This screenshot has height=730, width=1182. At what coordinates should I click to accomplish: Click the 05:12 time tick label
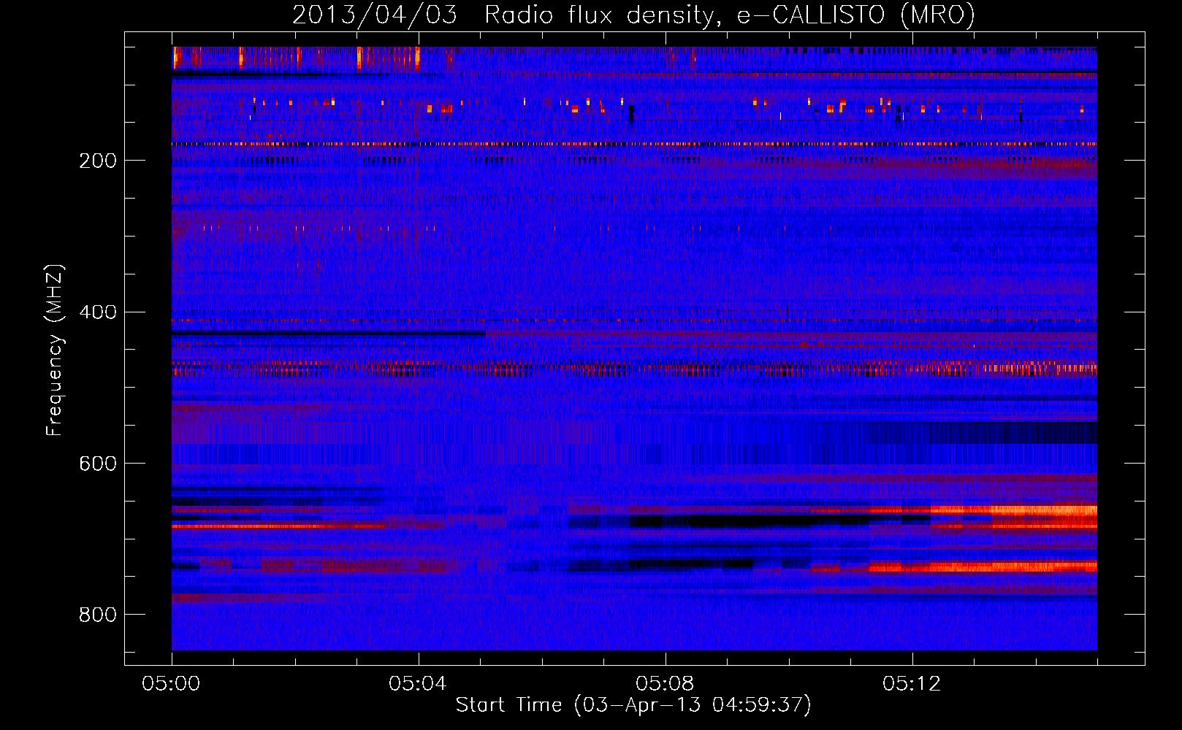click(912, 684)
